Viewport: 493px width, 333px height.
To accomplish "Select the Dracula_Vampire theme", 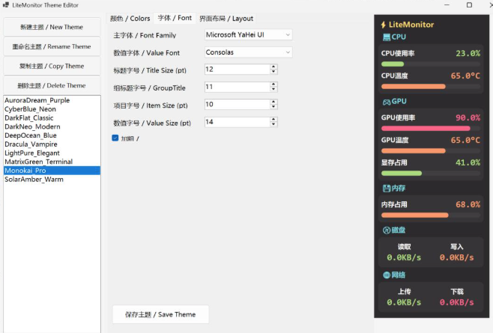I will click(x=52, y=144).
